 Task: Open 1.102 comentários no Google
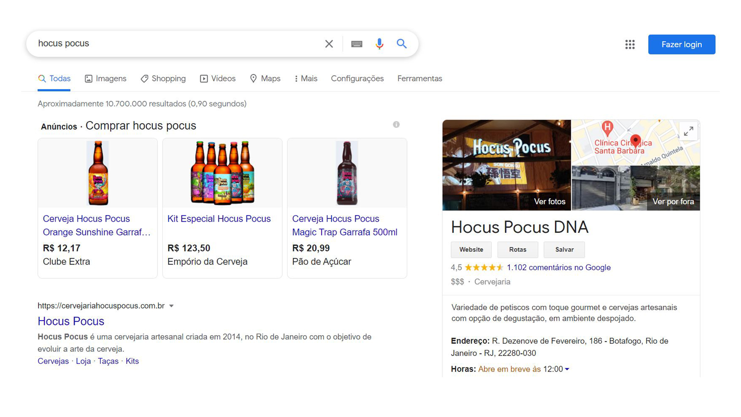tap(558, 268)
